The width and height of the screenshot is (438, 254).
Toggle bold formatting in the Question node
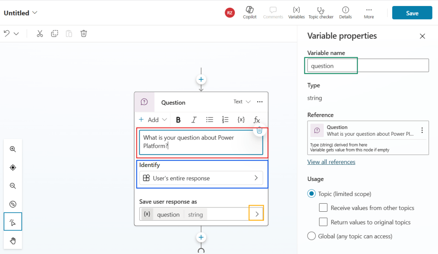click(x=178, y=120)
